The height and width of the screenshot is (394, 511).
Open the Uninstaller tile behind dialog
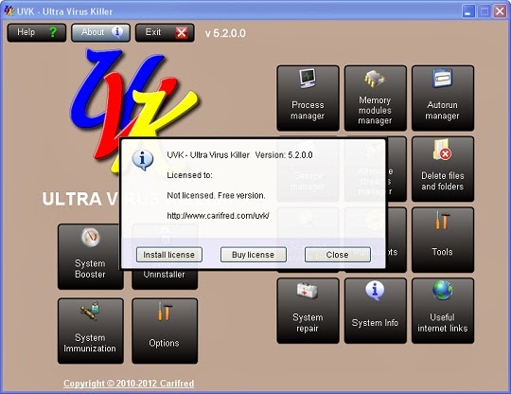165,279
